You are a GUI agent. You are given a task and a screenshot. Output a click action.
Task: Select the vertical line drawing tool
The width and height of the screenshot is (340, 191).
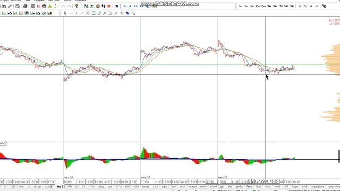pos(76,13)
